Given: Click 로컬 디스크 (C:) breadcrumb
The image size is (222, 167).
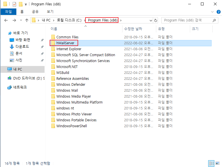Looking at the screenshot, I should [69, 20].
